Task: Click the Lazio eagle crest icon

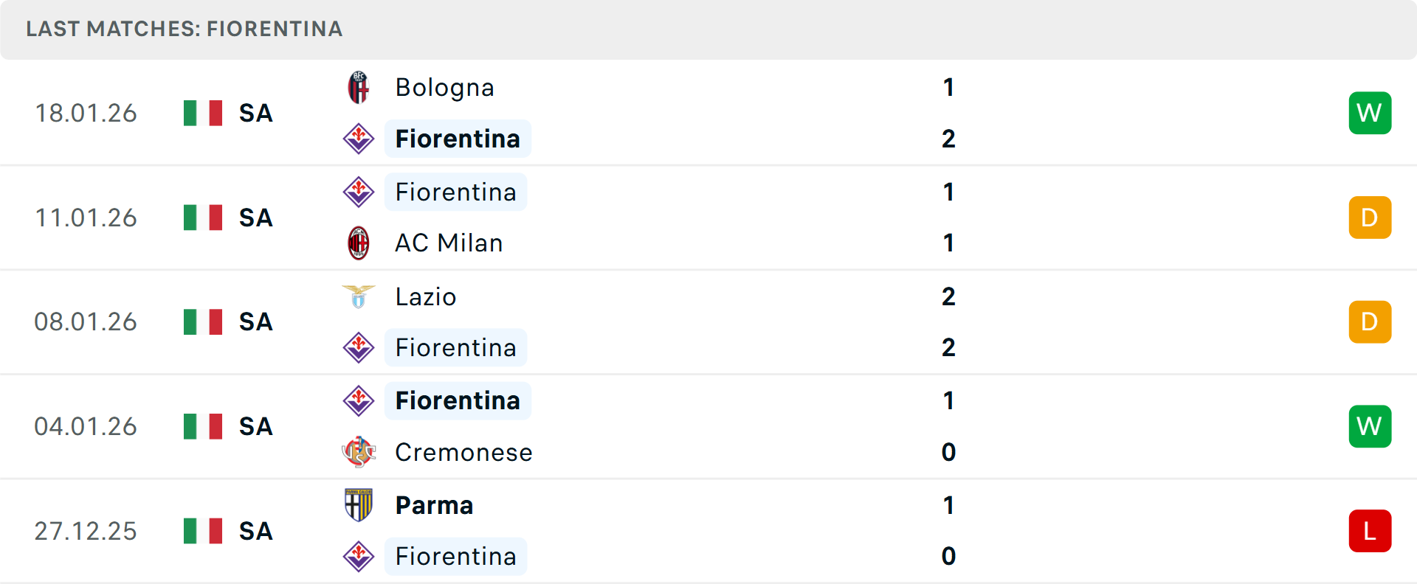Action: click(359, 296)
